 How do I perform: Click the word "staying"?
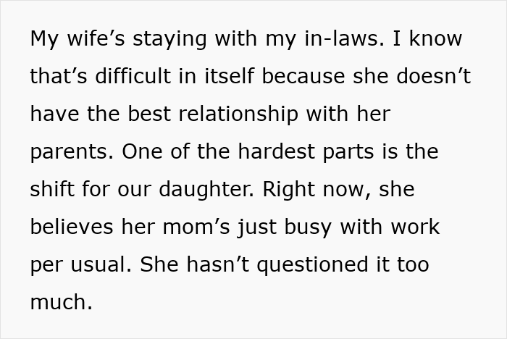click(169, 41)
